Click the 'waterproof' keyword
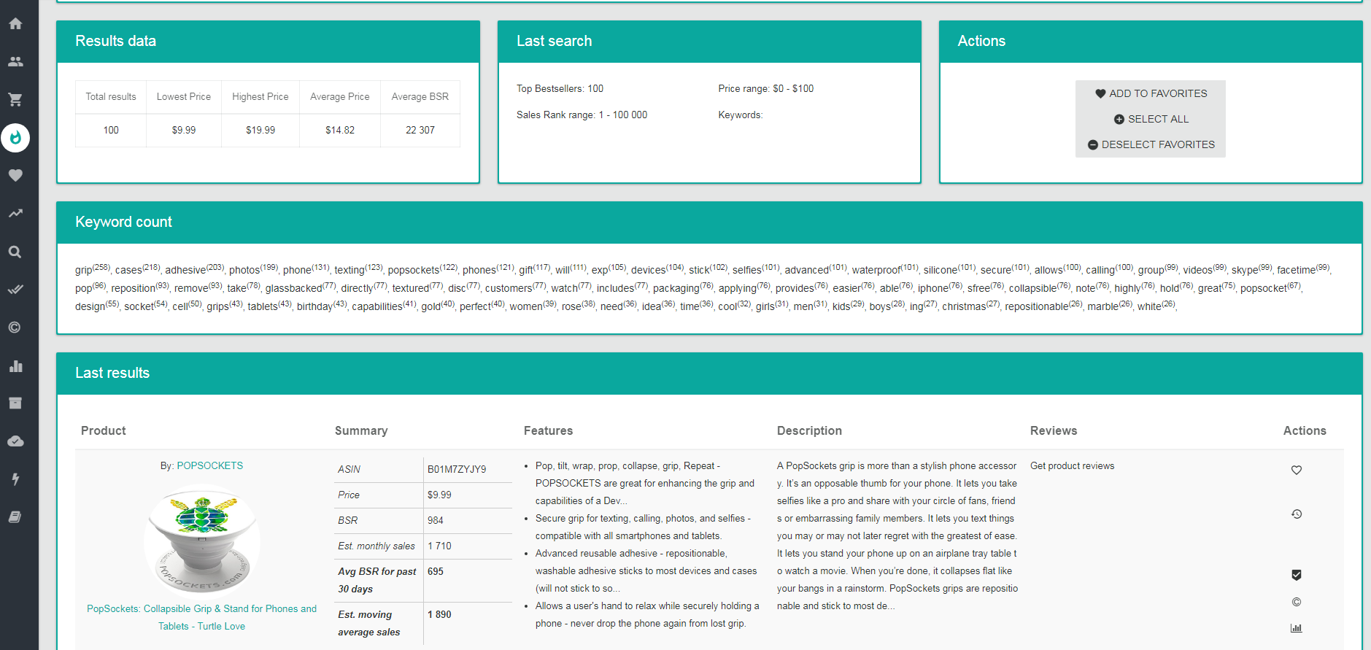The width and height of the screenshot is (1371, 650). 876,270
